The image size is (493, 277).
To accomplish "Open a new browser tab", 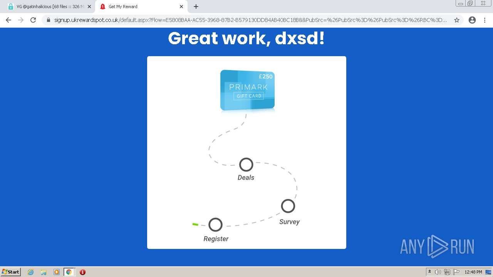I will pyautogui.click(x=196, y=7).
